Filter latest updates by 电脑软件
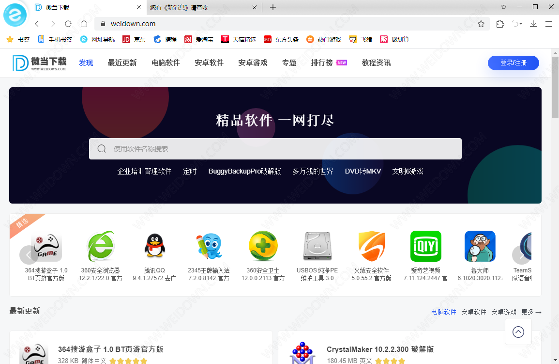Viewport: 559px width, 364px height. click(x=443, y=312)
